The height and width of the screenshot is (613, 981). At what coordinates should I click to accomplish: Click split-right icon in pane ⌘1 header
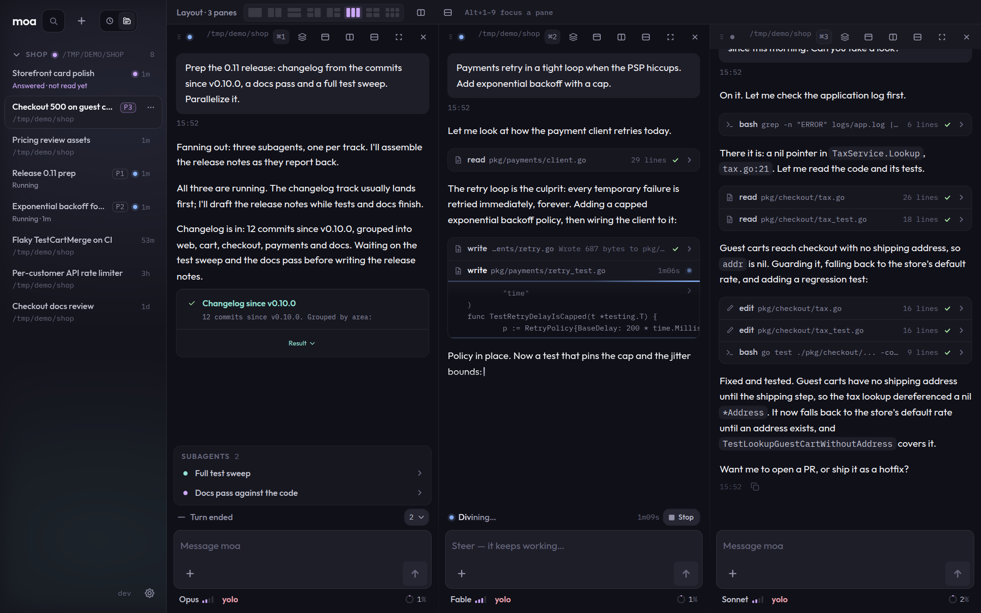(349, 37)
